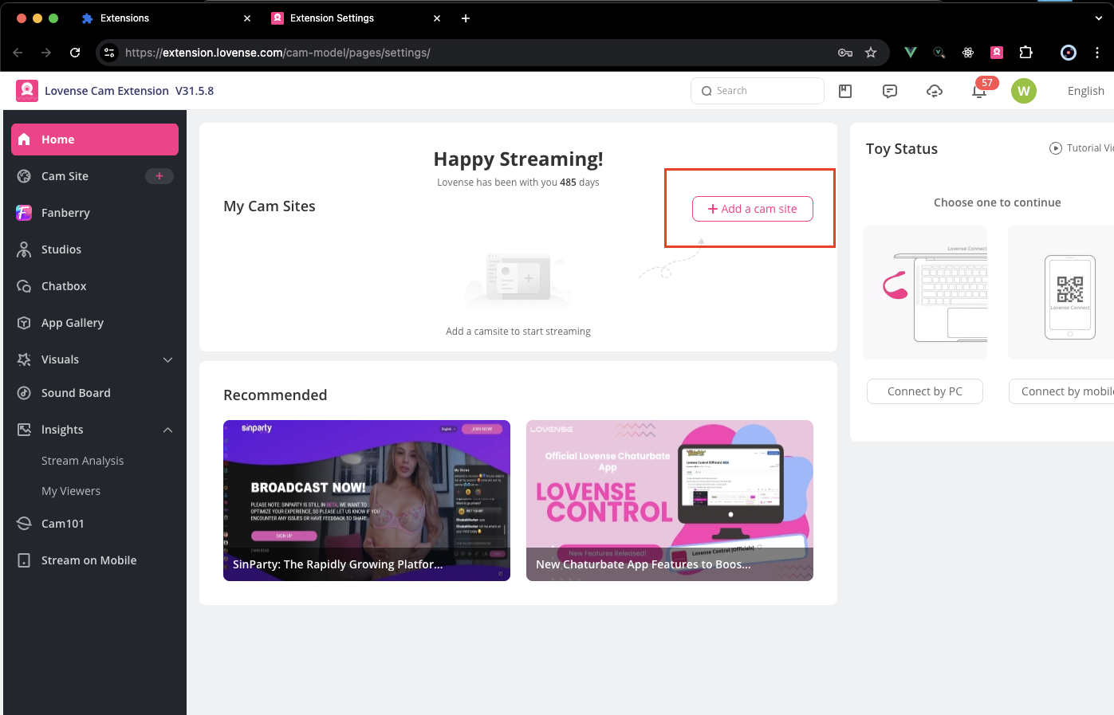Click the plus badge next to Cam Site

click(x=159, y=176)
